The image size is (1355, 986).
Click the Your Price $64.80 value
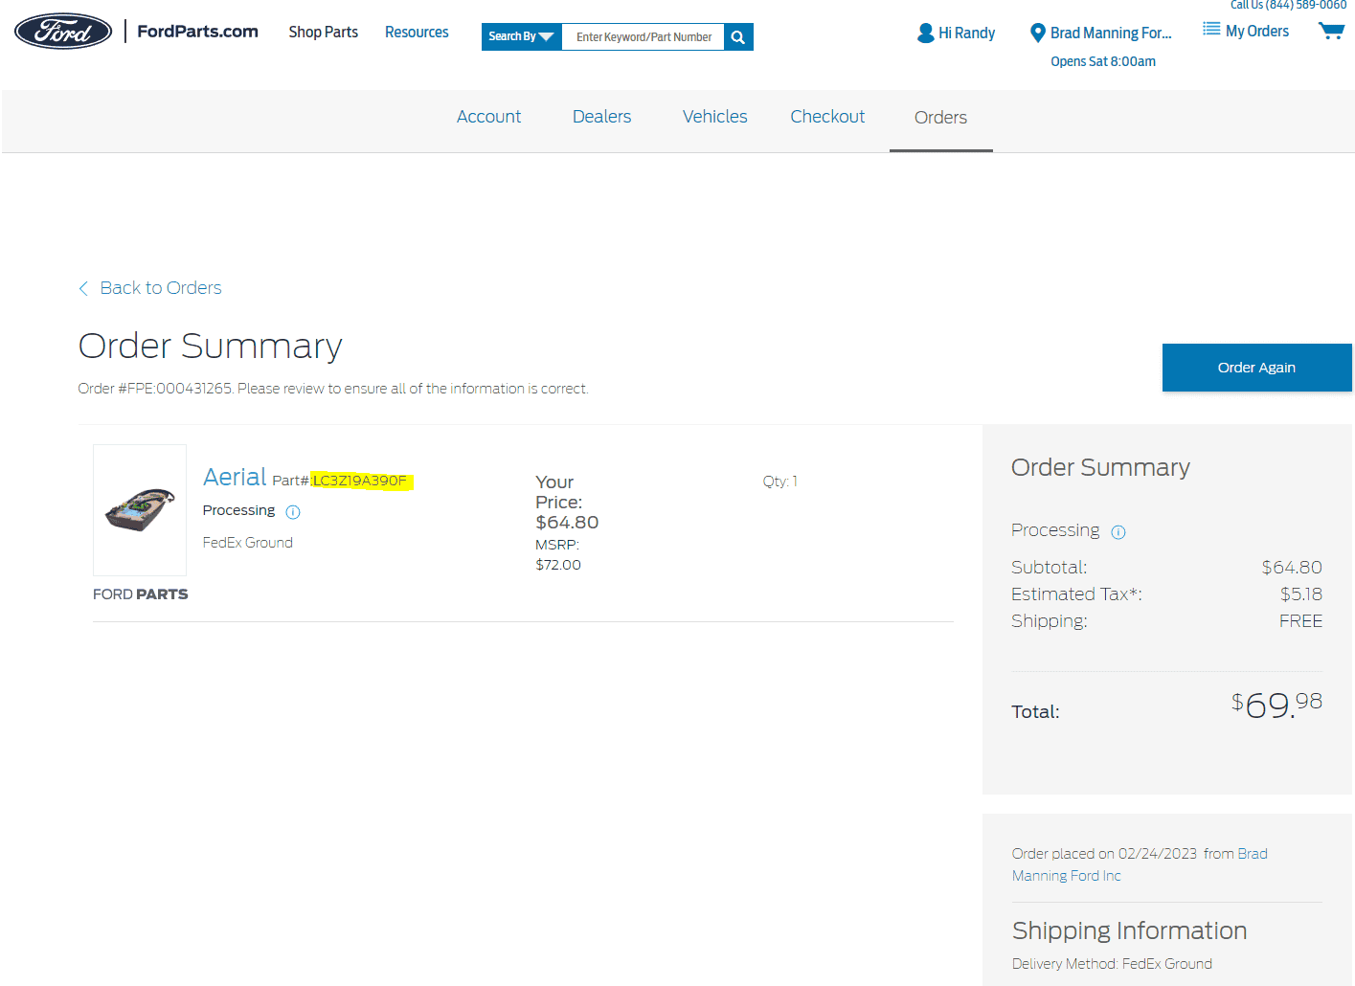567,523
